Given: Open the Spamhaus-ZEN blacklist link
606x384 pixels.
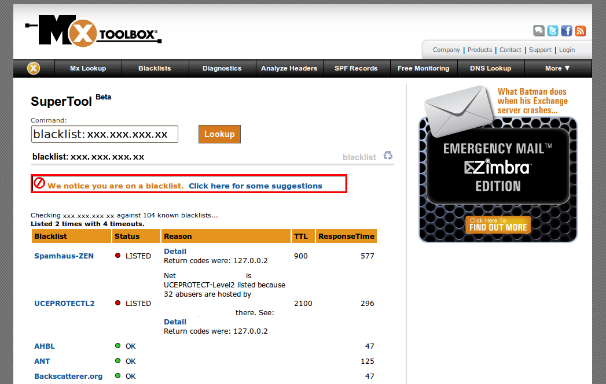Looking at the screenshot, I should coord(64,256).
